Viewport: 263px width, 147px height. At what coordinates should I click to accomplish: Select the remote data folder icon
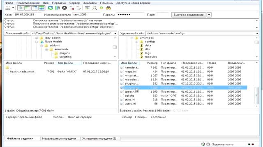(x=141, y=45)
